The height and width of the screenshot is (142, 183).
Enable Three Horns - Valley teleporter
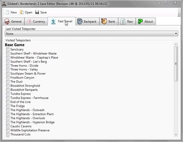(x=8, y=69)
